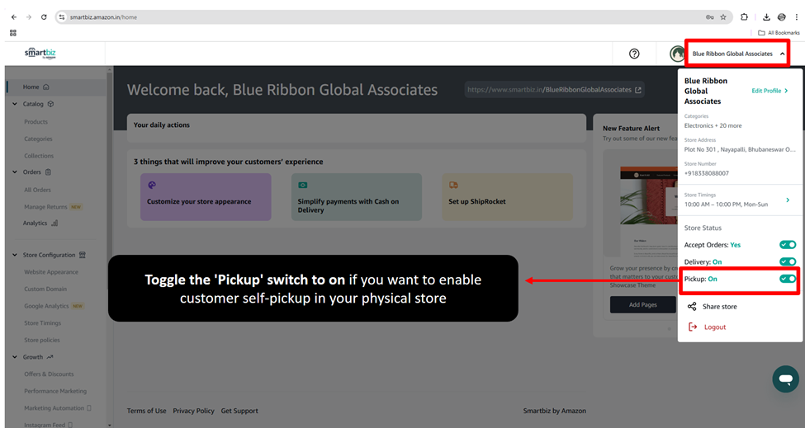
Task: Open browser extensions puzzle icon
Action: pyautogui.click(x=744, y=17)
